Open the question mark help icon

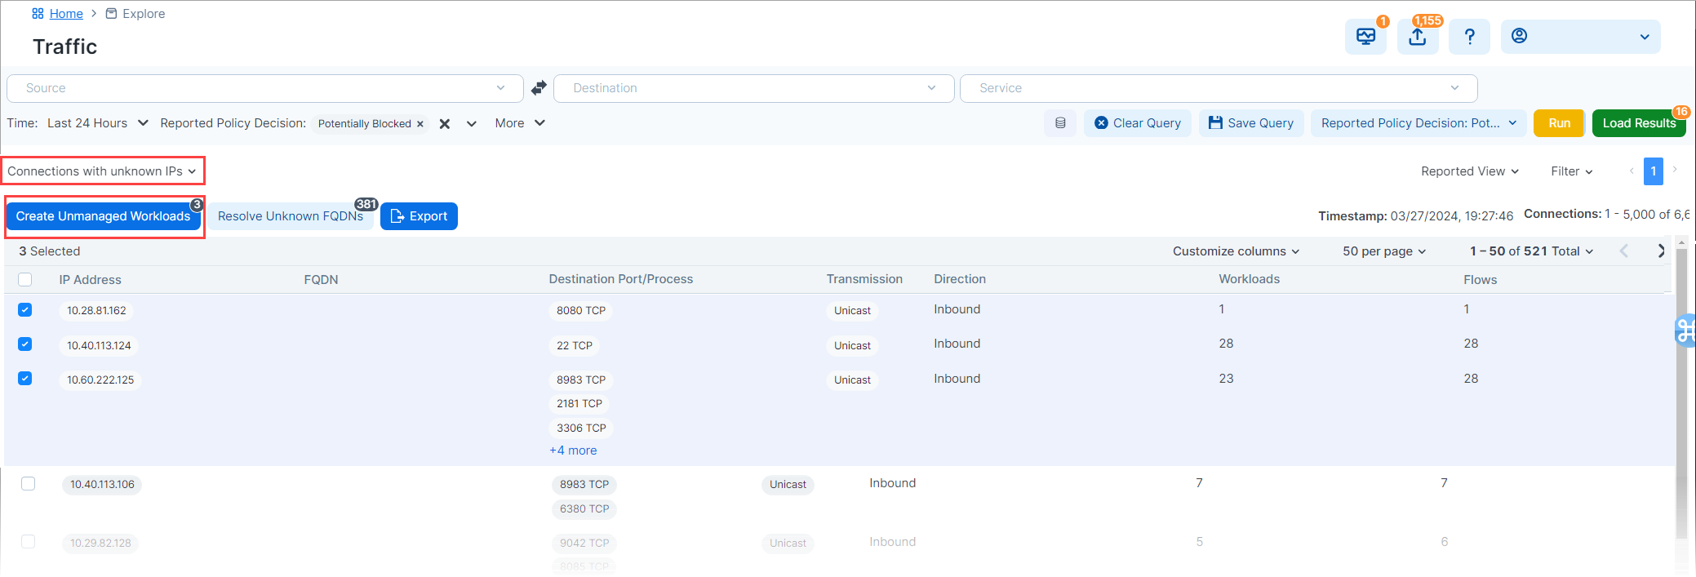(1469, 37)
